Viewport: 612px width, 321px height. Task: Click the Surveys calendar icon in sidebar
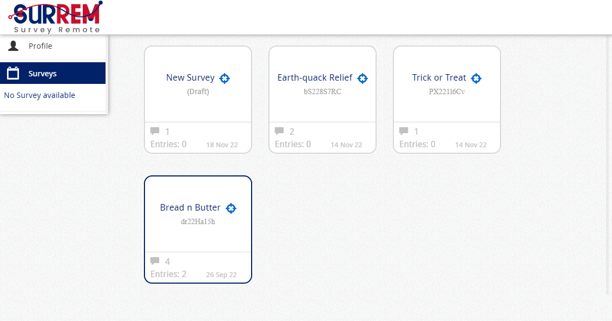point(13,73)
